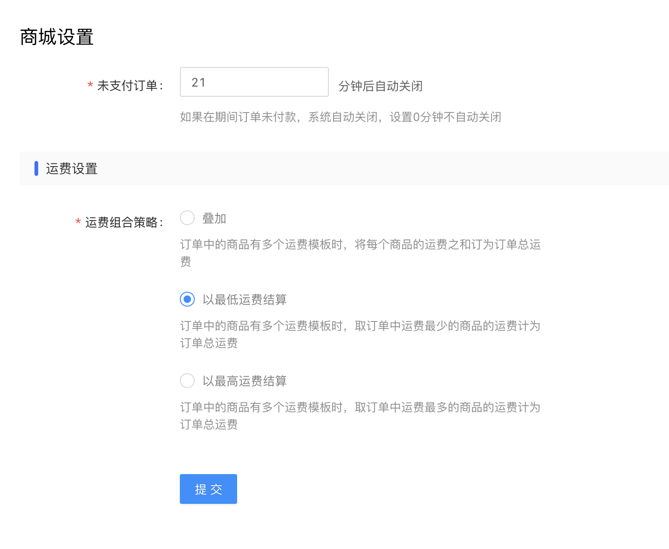Click the 商城设置 page heading
Image resolution: width=669 pixels, height=549 pixels.
click(57, 37)
